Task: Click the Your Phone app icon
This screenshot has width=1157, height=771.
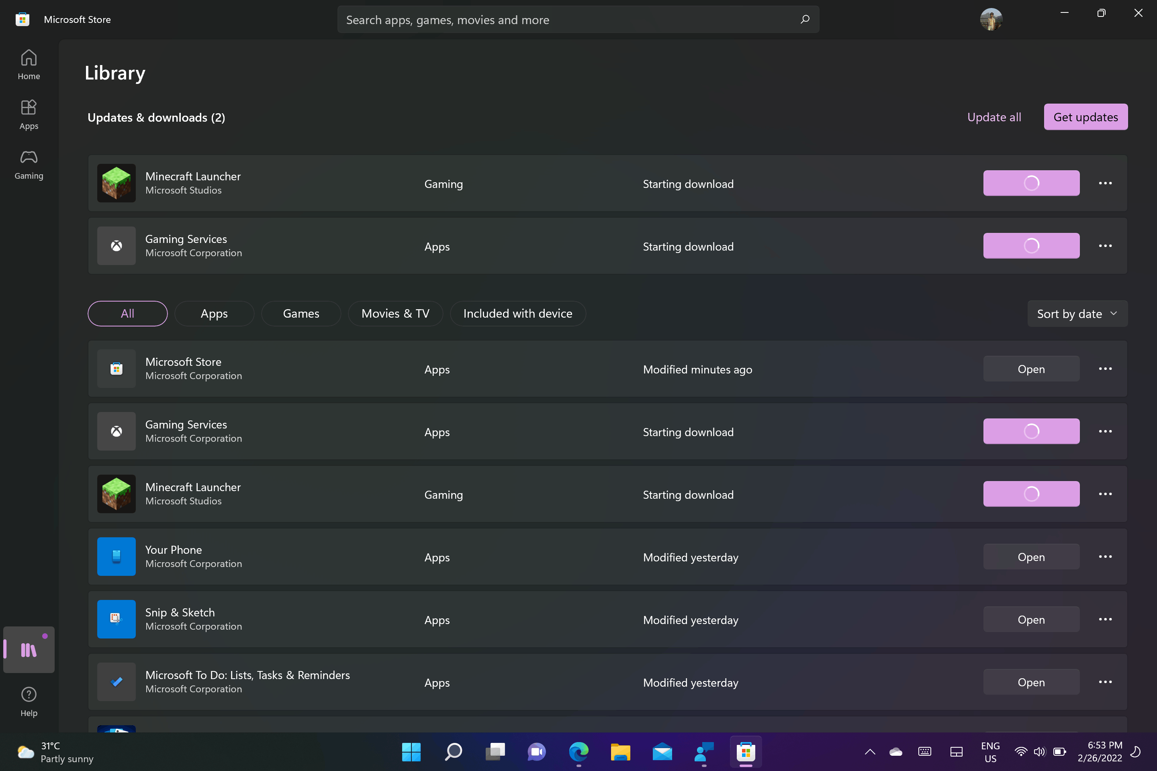Action: (x=116, y=556)
